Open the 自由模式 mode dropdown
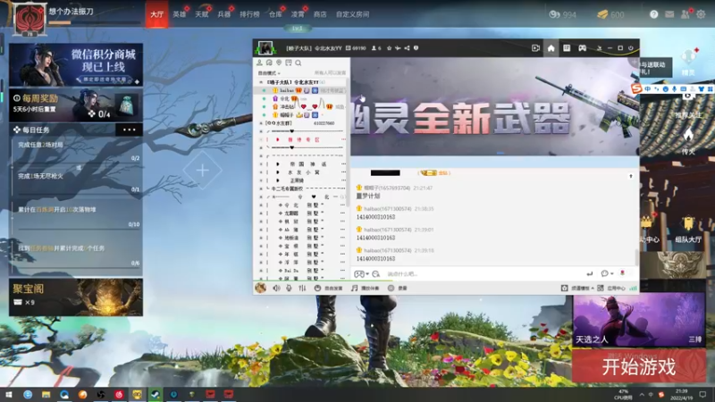715x402 pixels. [269, 73]
